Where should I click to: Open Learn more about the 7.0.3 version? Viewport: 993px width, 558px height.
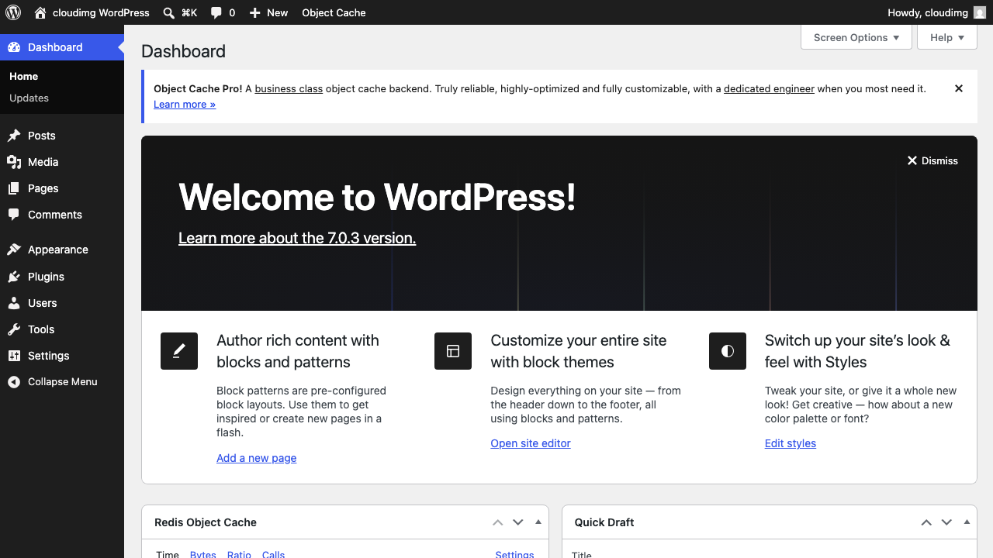coord(297,238)
